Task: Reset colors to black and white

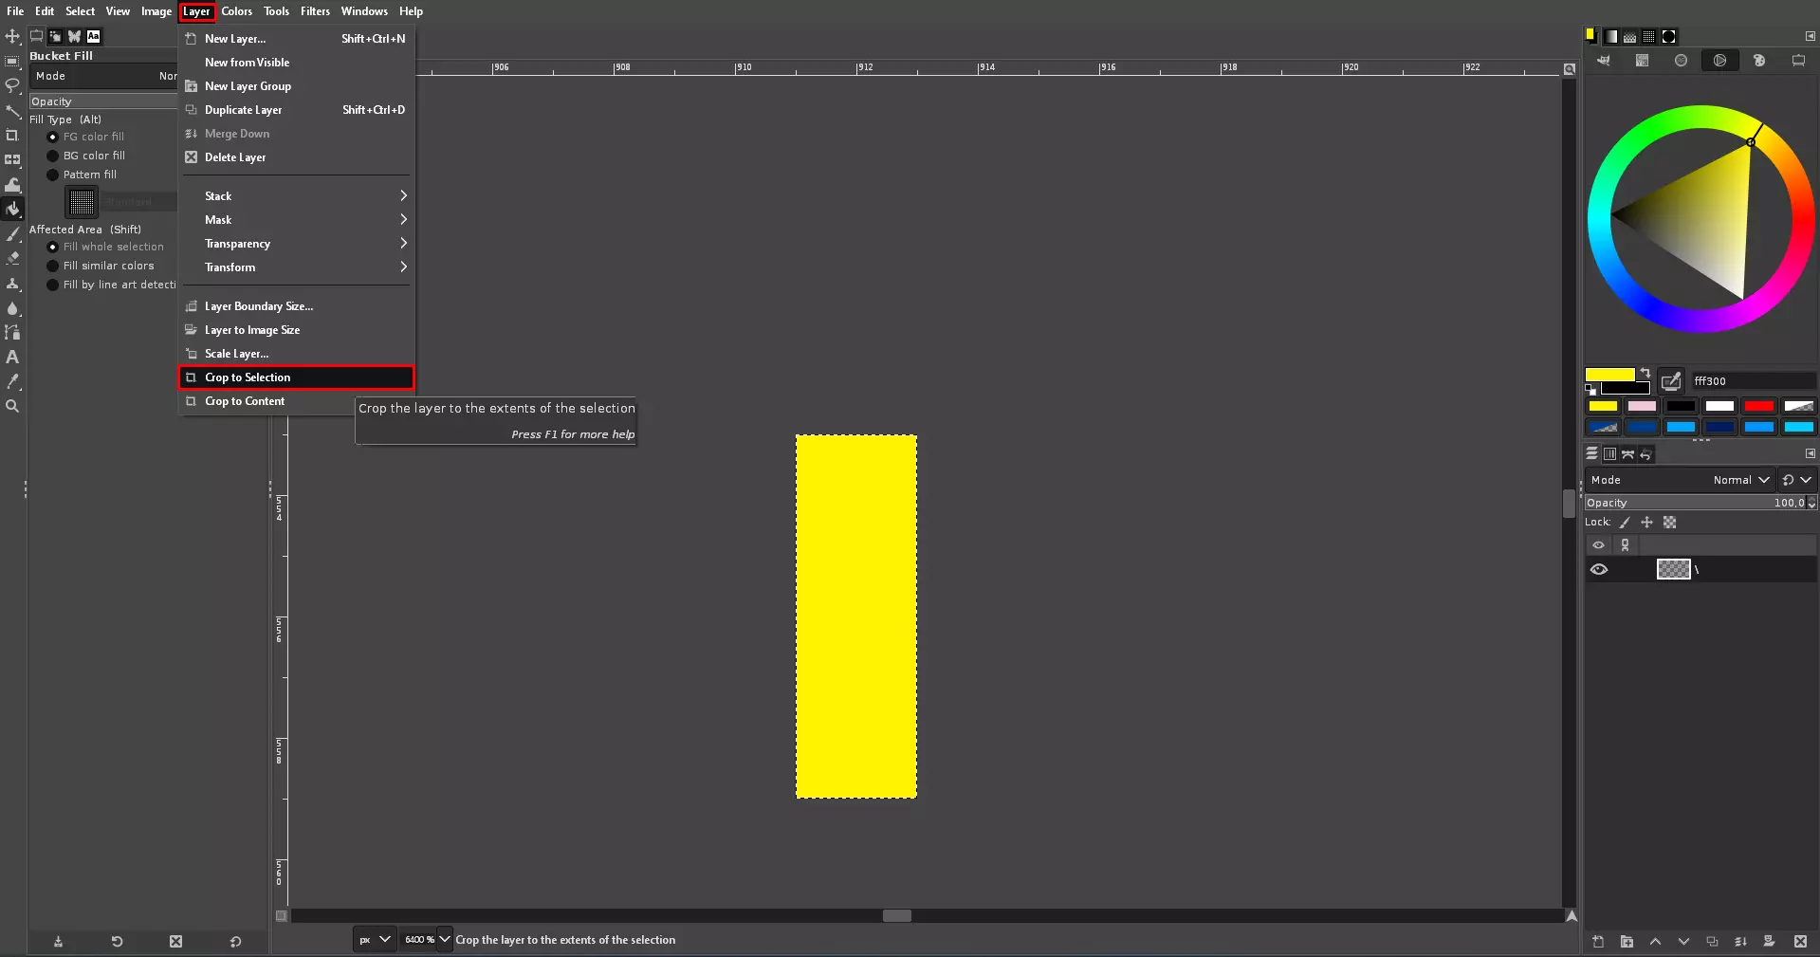Action: coord(1590,389)
